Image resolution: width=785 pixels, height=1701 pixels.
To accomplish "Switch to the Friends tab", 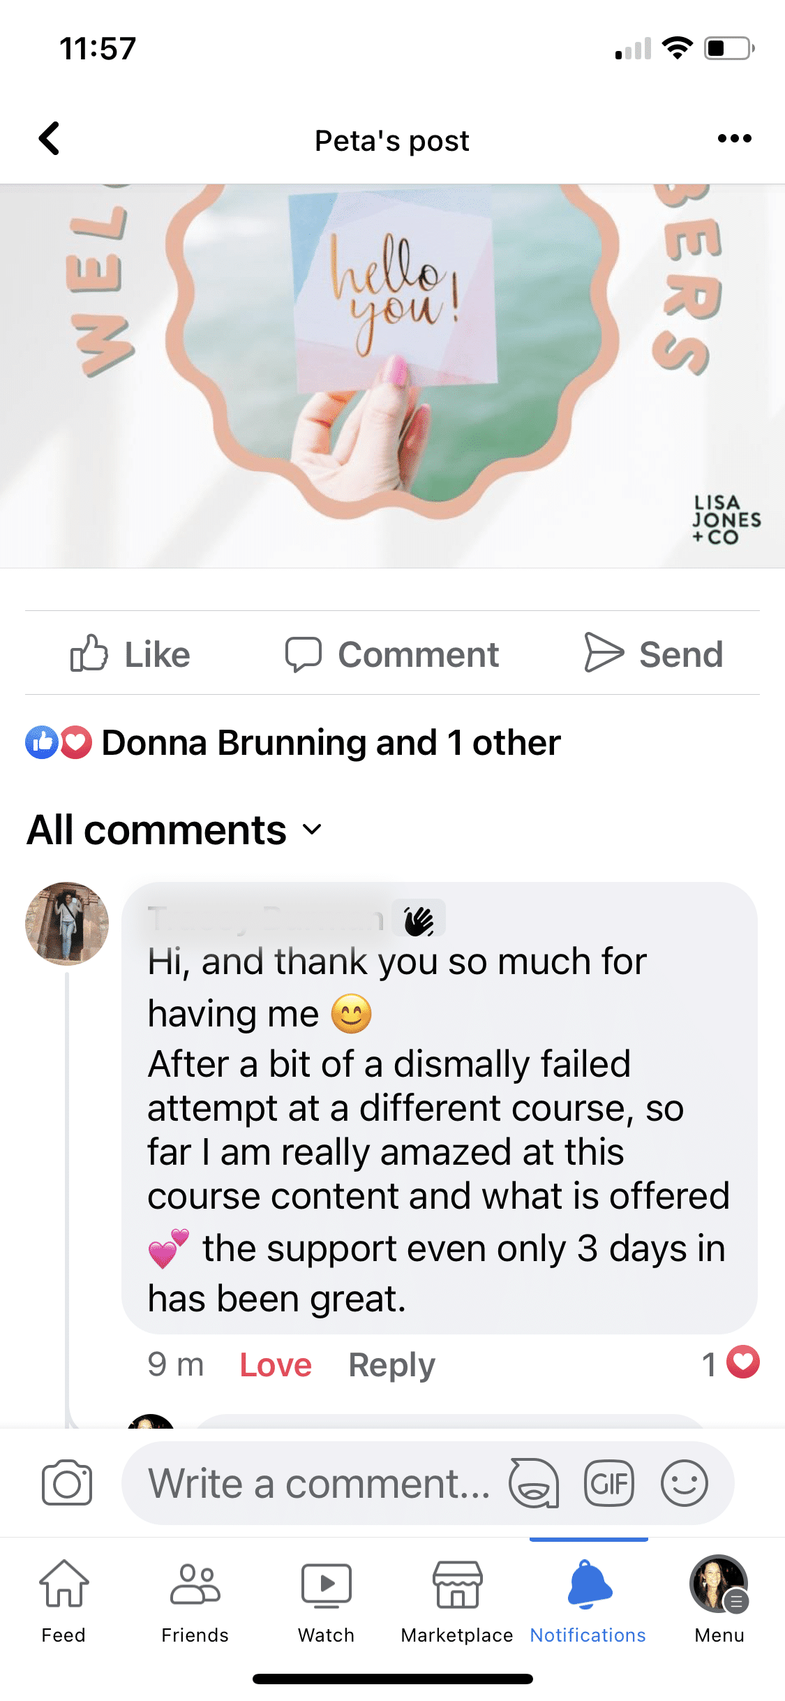I will pos(195,1600).
